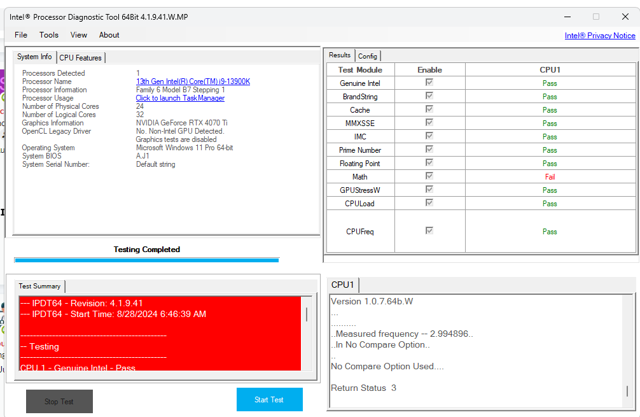Select the CPUFreq test module label
Image resolution: width=640 pixels, height=417 pixels.
point(360,232)
